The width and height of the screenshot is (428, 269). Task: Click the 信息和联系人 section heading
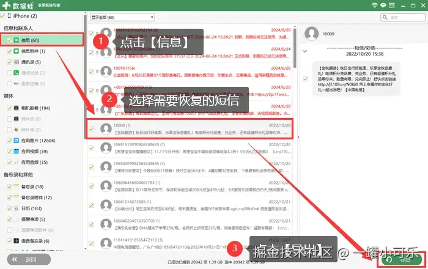[x=18, y=28]
